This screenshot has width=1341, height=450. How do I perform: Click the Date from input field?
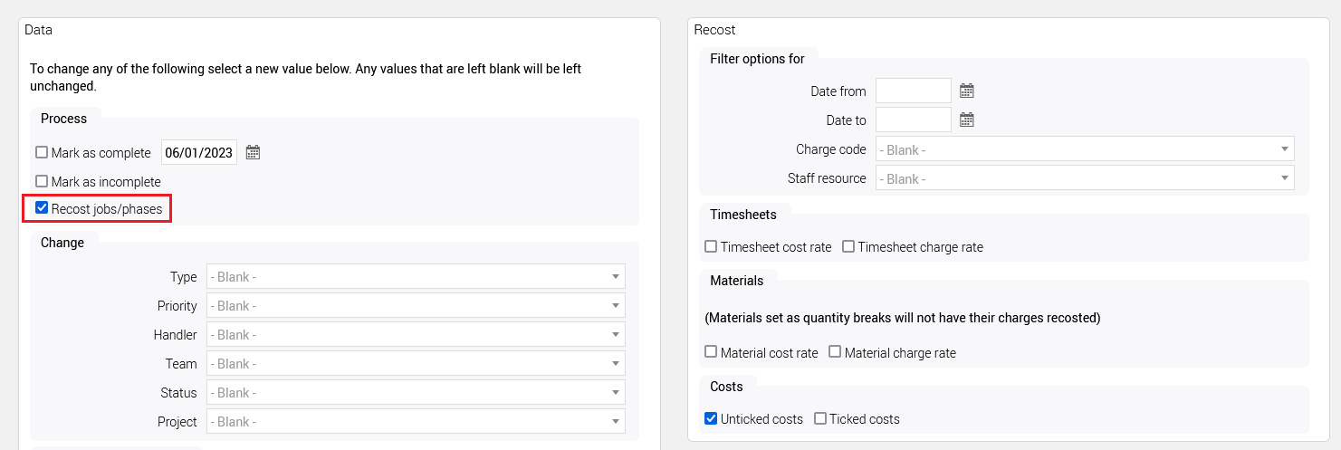(x=913, y=91)
